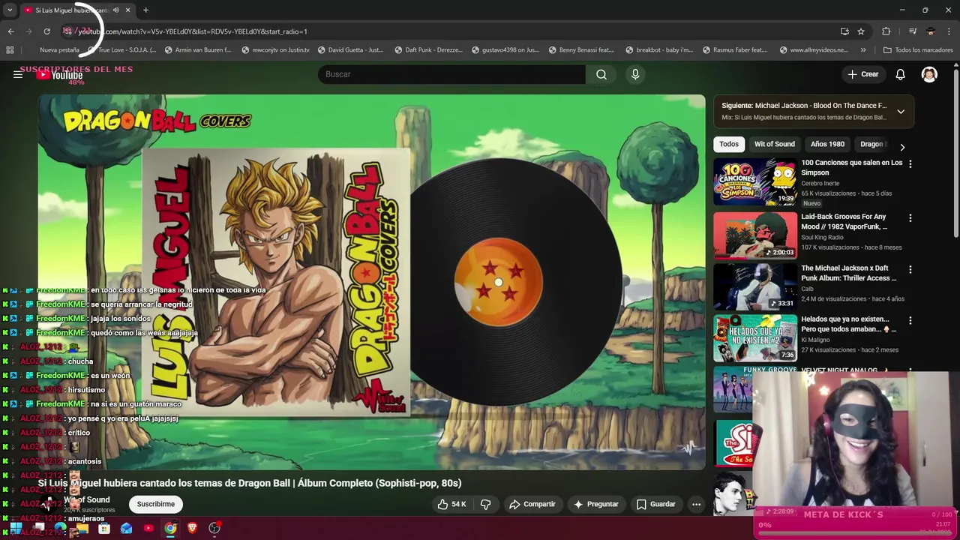Open Helados que ya no existen thumbnail
960x540 pixels.
coord(754,337)
